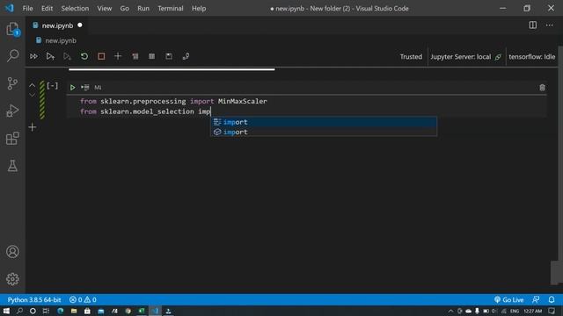
Task: Select first 'import' keyword suggestion
Action: 324,122
